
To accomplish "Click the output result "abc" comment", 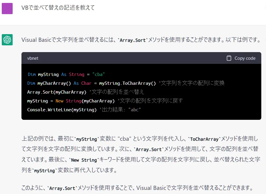I will (x=121, y=110).
